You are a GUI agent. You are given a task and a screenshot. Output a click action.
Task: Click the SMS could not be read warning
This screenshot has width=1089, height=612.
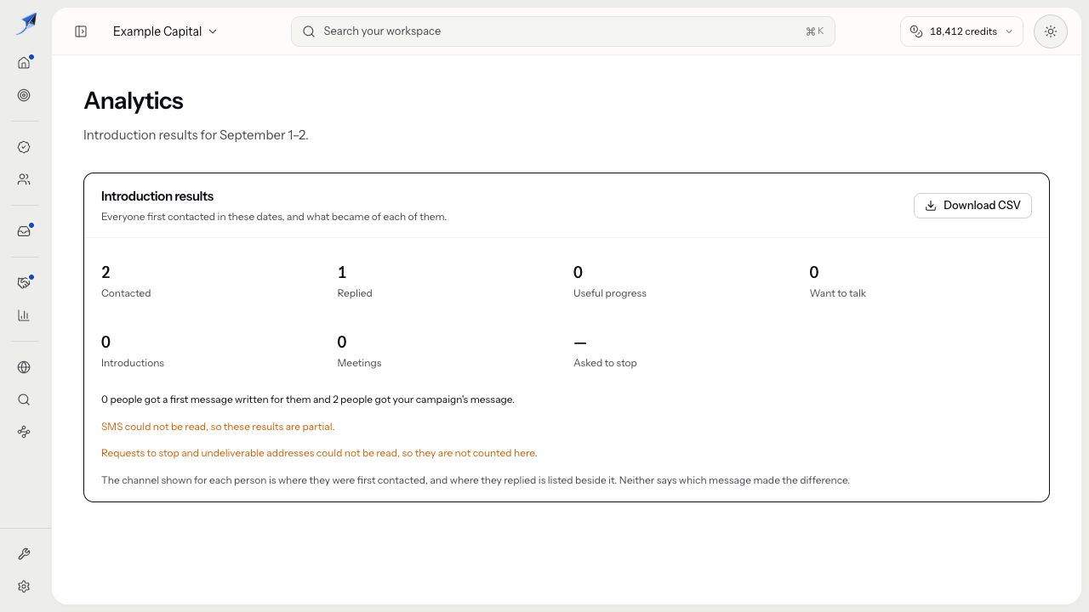[218, 427]
